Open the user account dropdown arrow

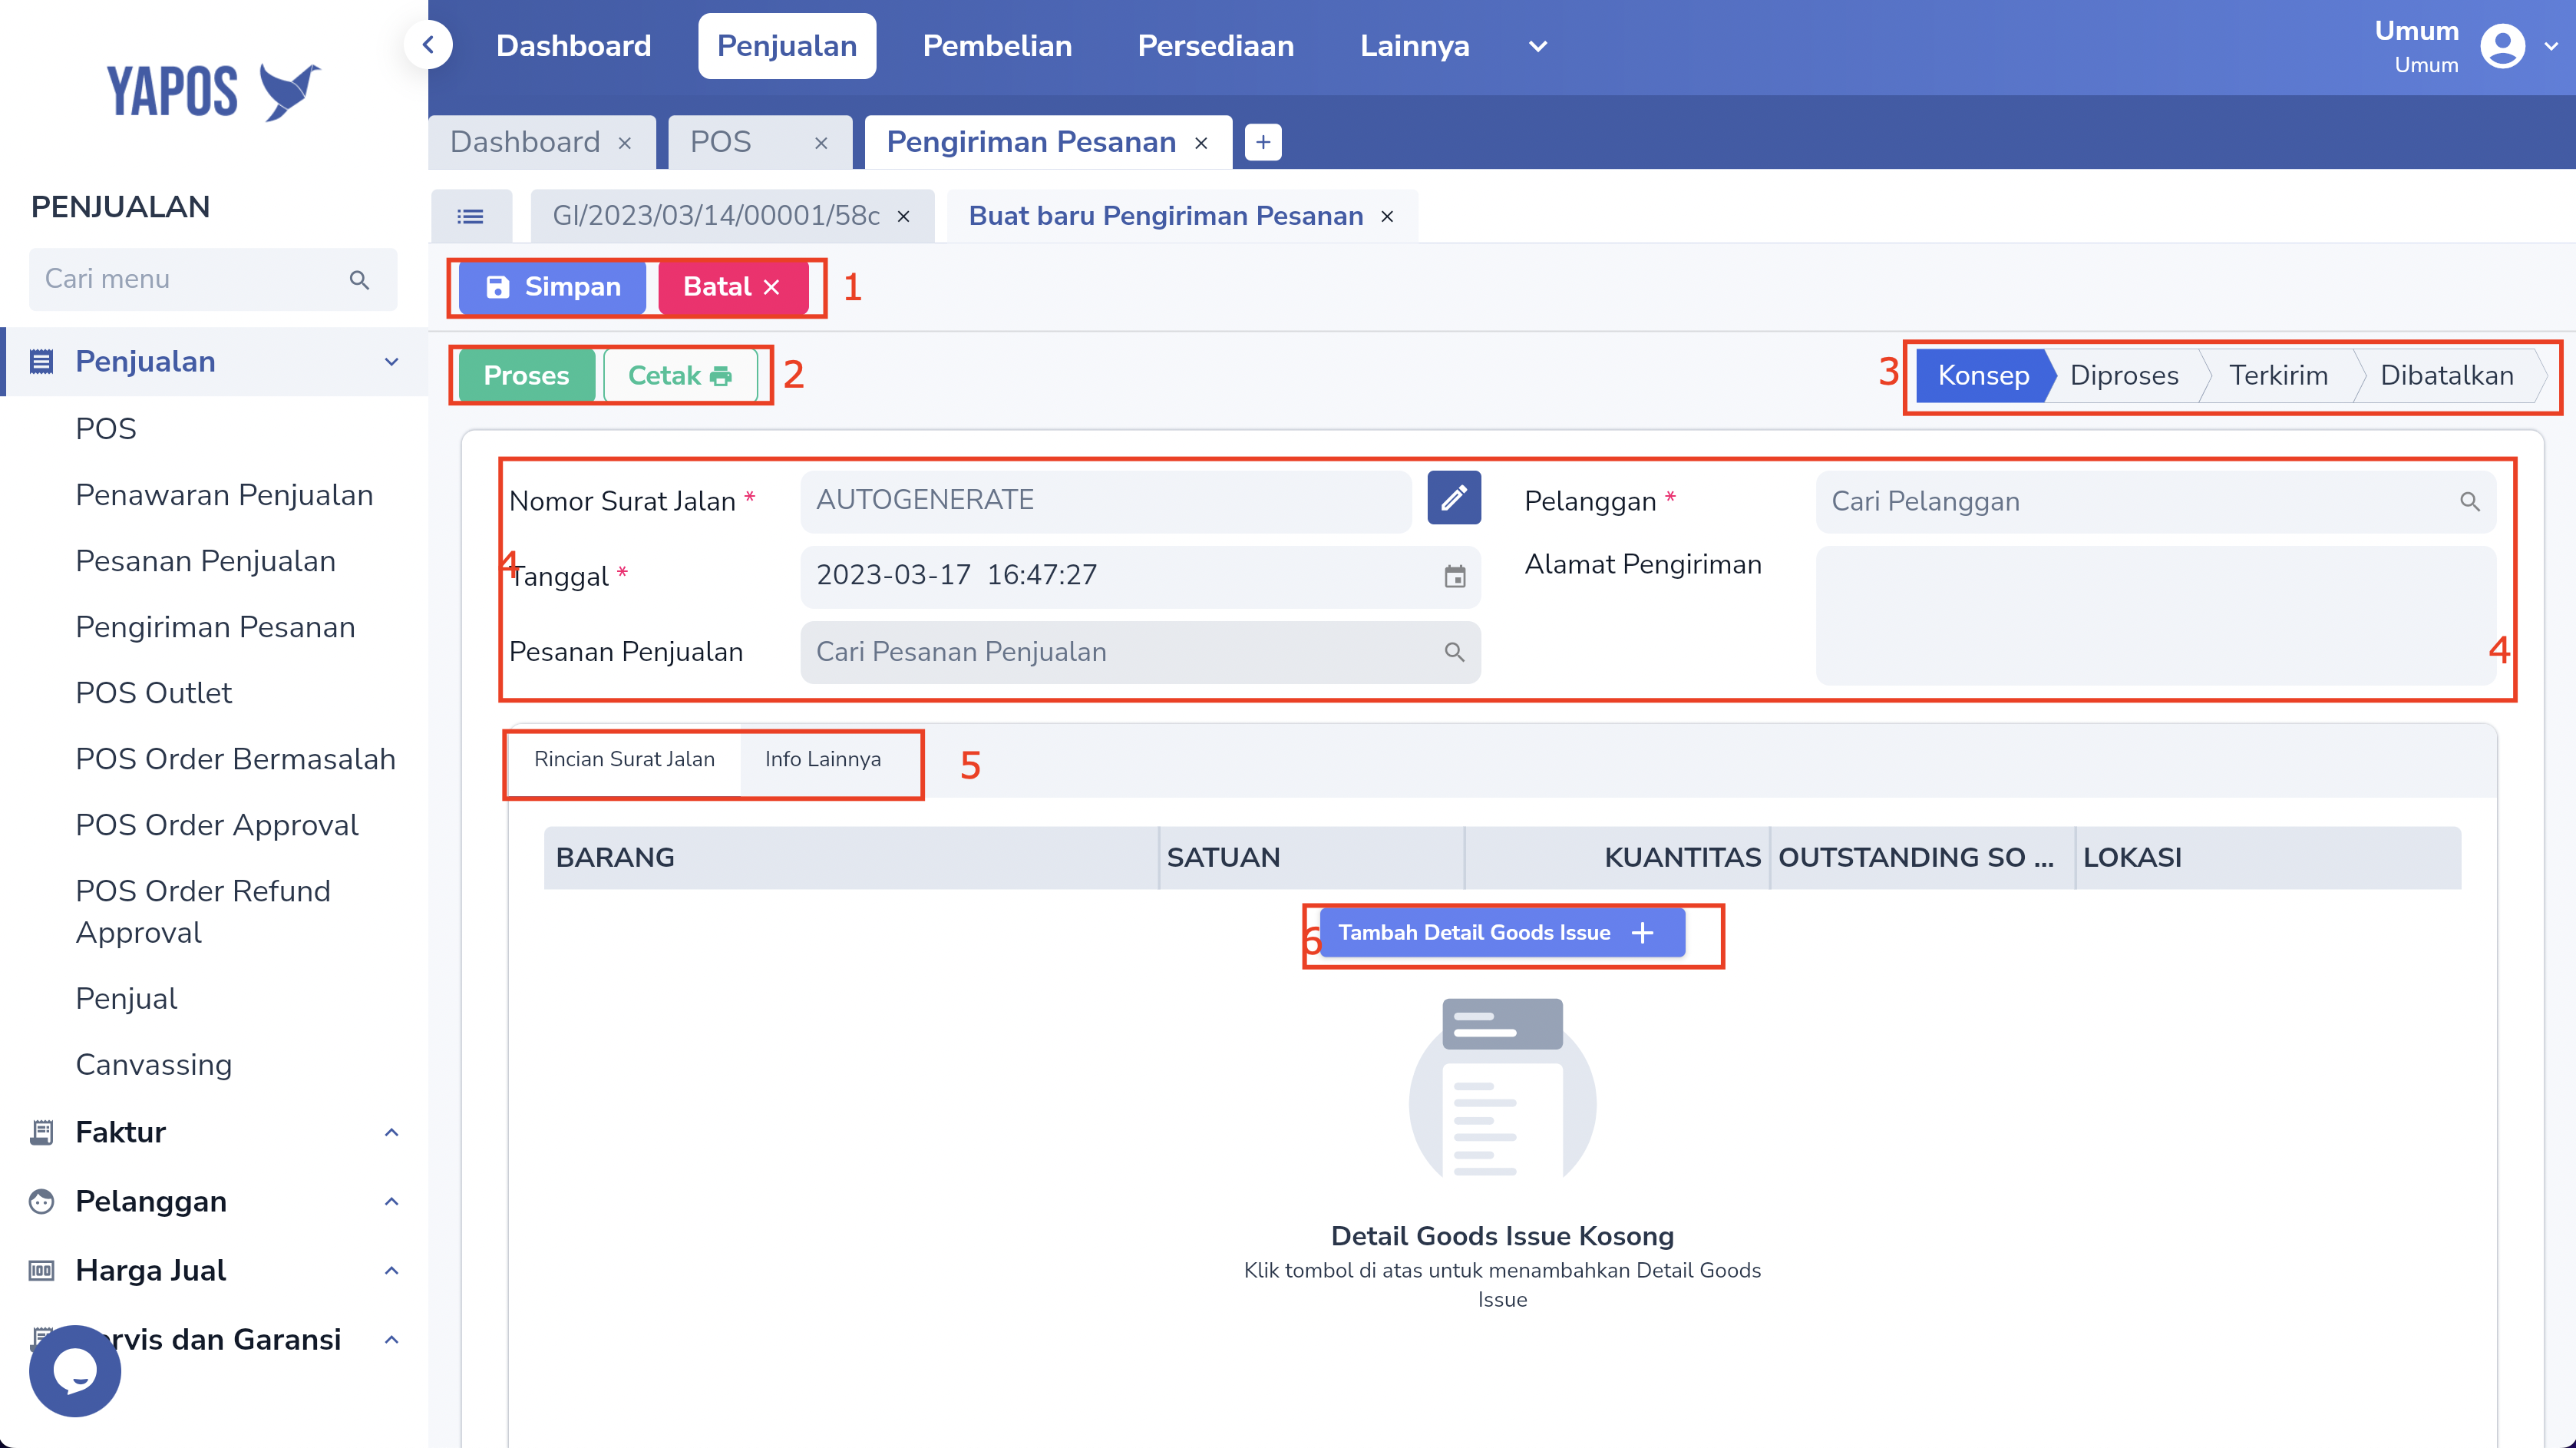point(2551,46)
